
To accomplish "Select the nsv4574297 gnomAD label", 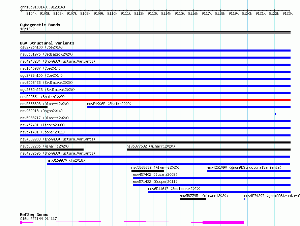I will 272,196.
